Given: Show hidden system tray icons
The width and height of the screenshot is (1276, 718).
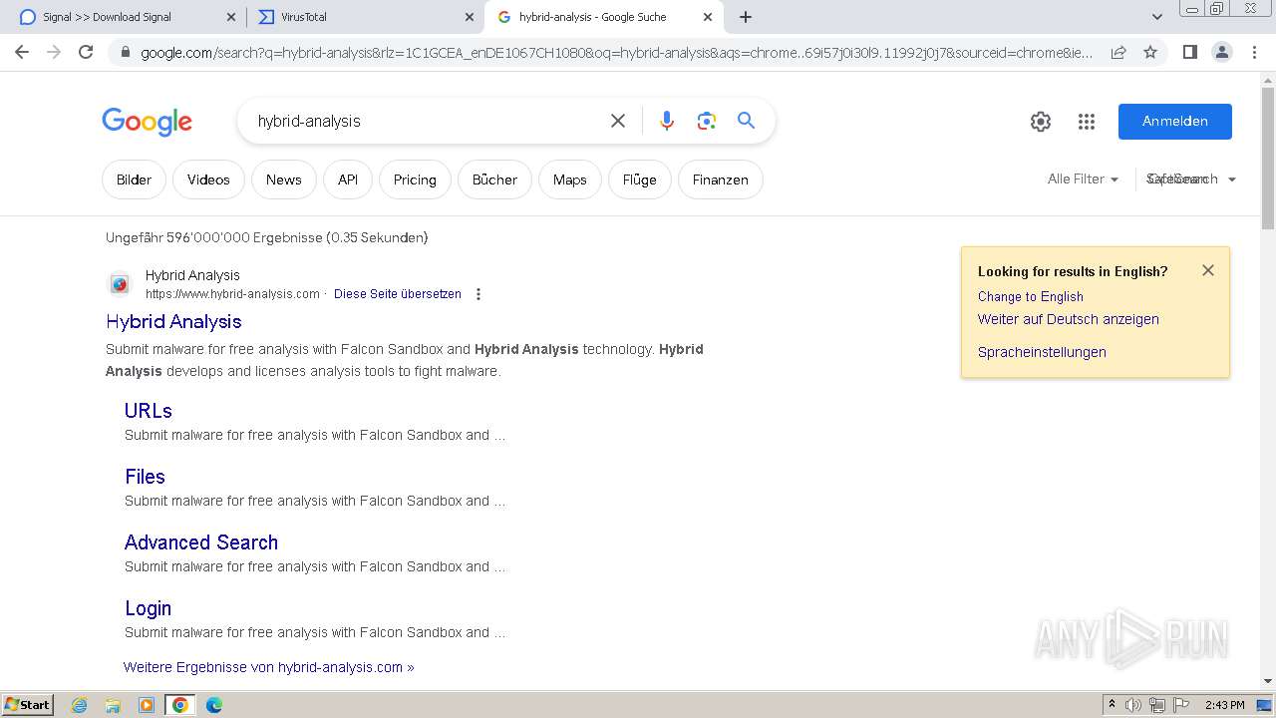Looking at the screenshot, I should 1112,705.
